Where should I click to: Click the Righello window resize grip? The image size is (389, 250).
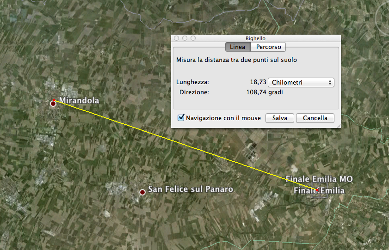[338, 125]
